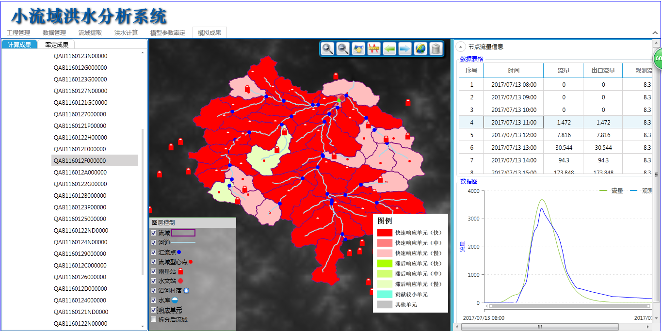Image resolution: width=662 pixels, height=331 pixels.
Task: Toggle the 雨量站 layer checkbox
Action: tap(154, 271)
